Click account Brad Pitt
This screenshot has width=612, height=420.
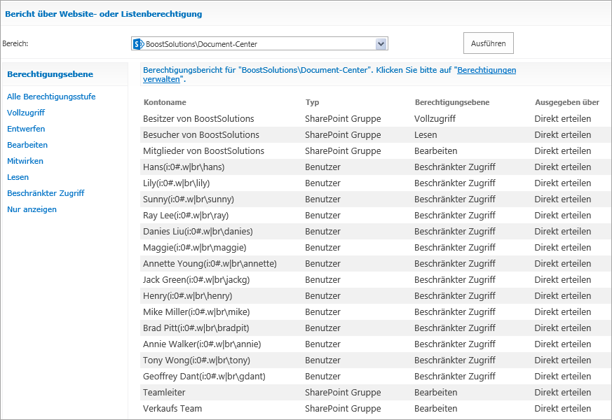[196, 328]
